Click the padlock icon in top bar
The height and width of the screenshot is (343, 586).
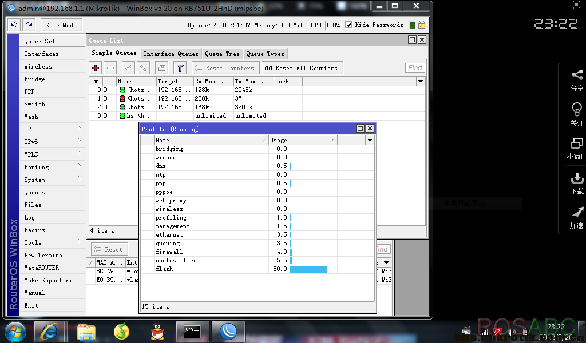422,25
